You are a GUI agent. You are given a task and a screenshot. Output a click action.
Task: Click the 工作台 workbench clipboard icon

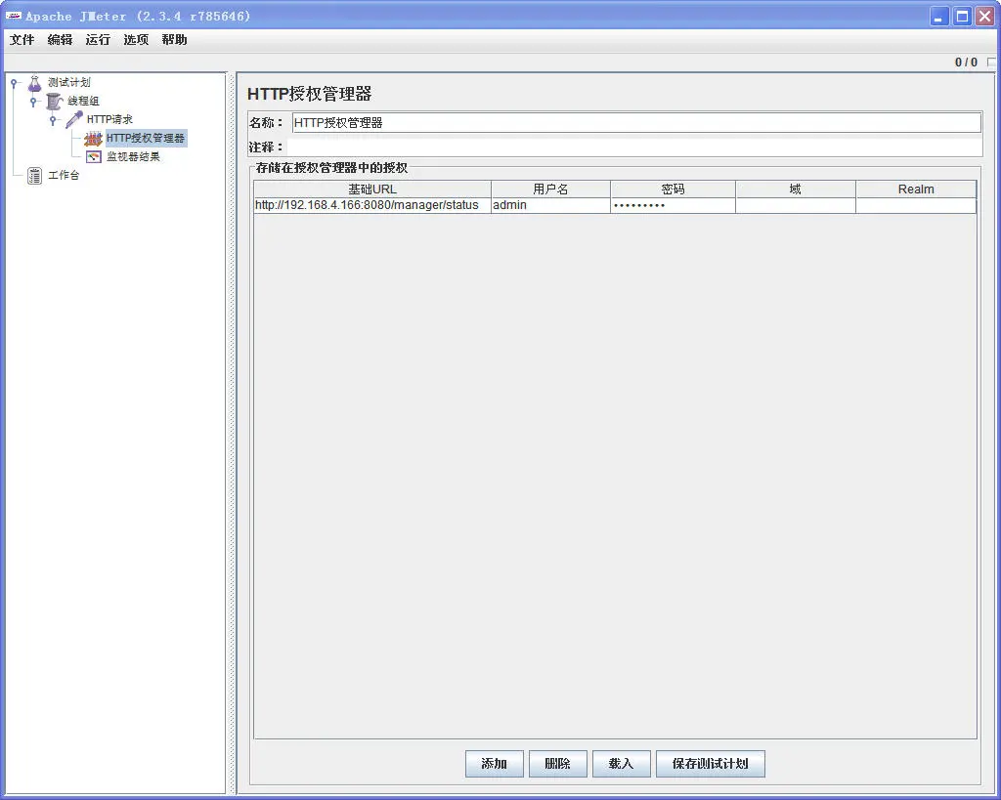[34, 176]
